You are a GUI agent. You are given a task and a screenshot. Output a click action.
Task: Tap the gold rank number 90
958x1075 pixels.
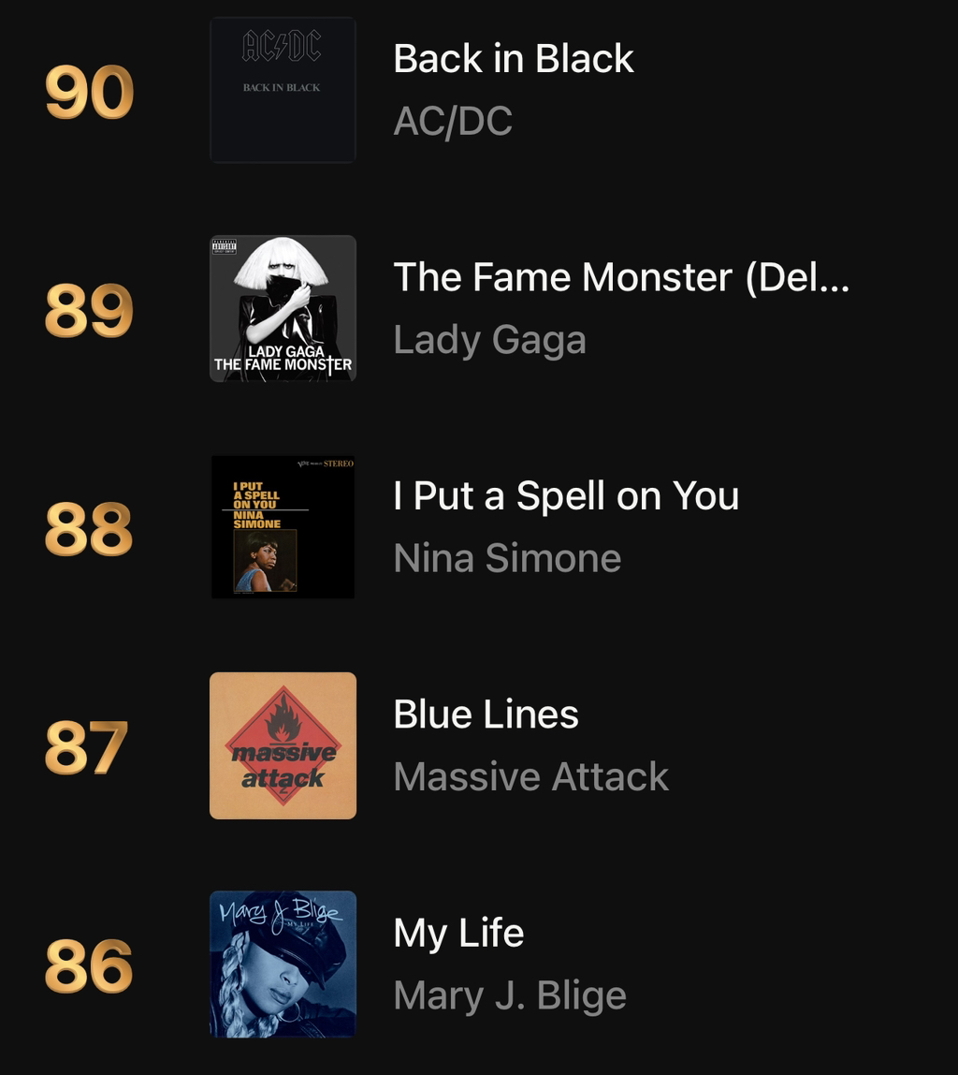(89, 91)
